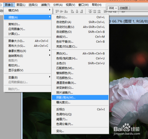
Task: Open the 图层(L) menu
Action: click(x=21, y=5)
